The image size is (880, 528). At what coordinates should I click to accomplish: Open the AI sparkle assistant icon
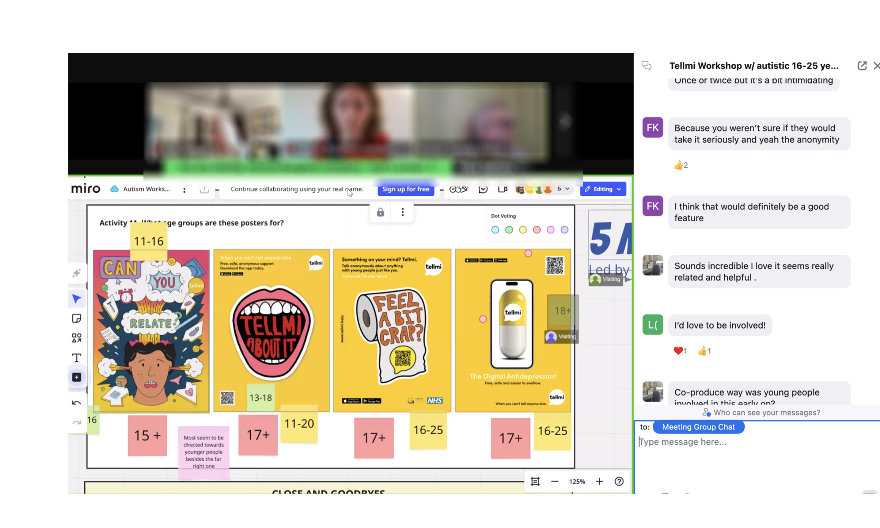(x=77, y=273)
